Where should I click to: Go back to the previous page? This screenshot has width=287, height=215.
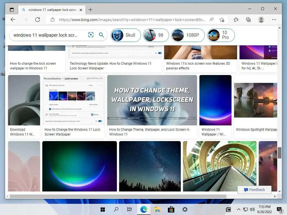point(13,20)
